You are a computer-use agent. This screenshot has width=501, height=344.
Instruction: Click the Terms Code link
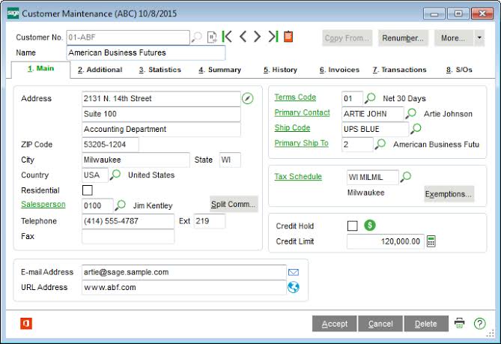(x=295, y=97)
